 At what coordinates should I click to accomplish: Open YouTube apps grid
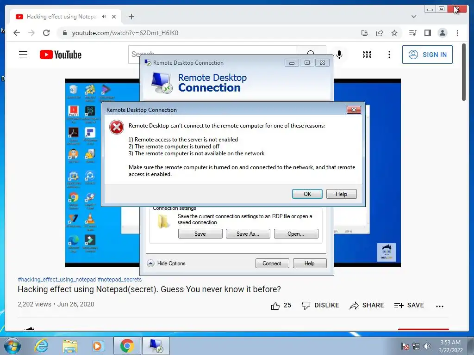[367, 55]
